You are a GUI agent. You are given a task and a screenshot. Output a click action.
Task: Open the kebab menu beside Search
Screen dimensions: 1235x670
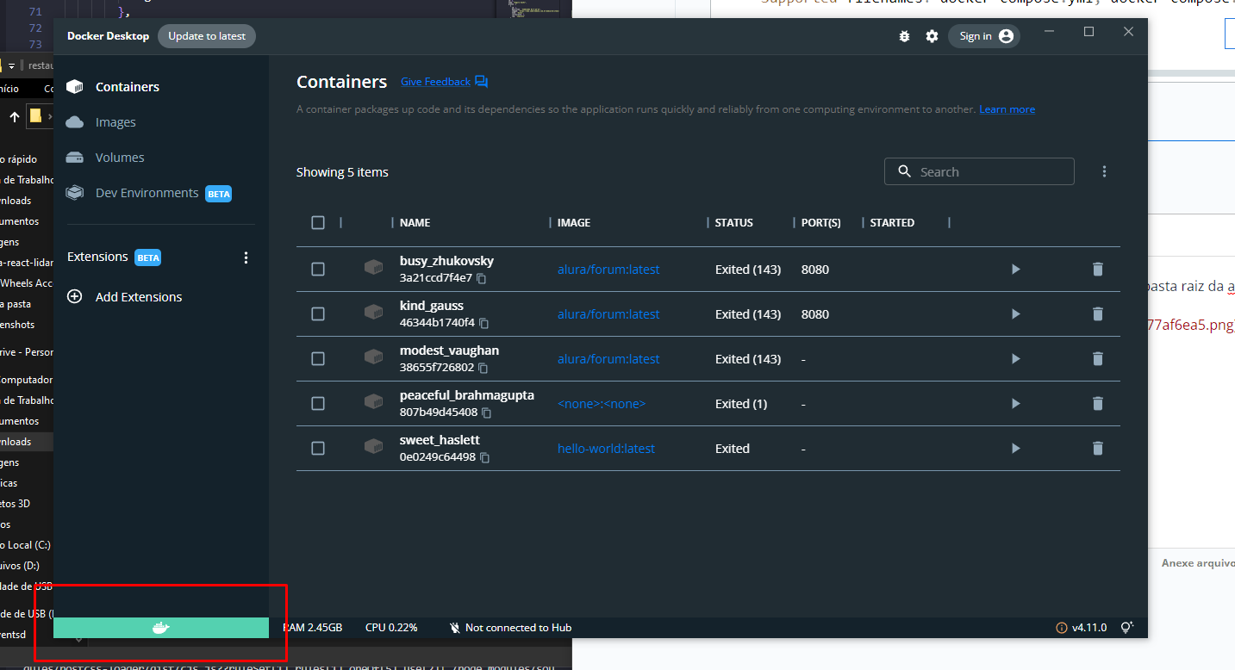click(1104, 171)
